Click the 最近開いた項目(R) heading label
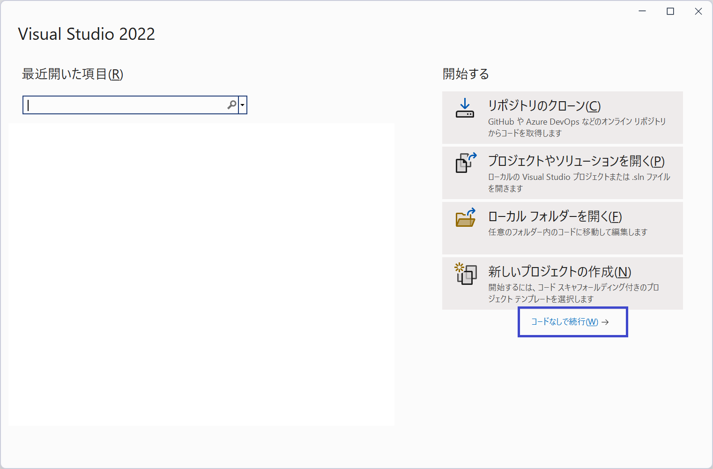 point(73,74)
